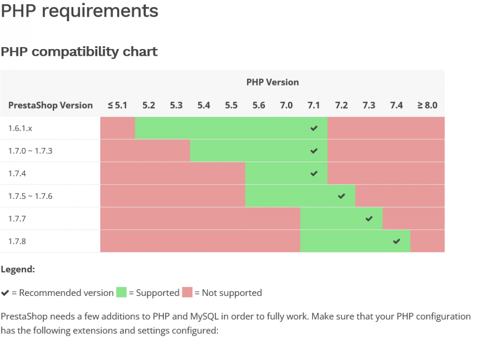Screen dimensions: 480x344
Task: Click the Recommended version checkmark in legend
Action: point(5,293)
